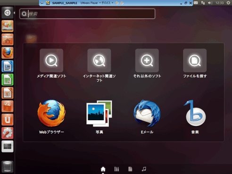Open Workspace Switcher in launcher
232x174 pixels.
coord(8,147)
